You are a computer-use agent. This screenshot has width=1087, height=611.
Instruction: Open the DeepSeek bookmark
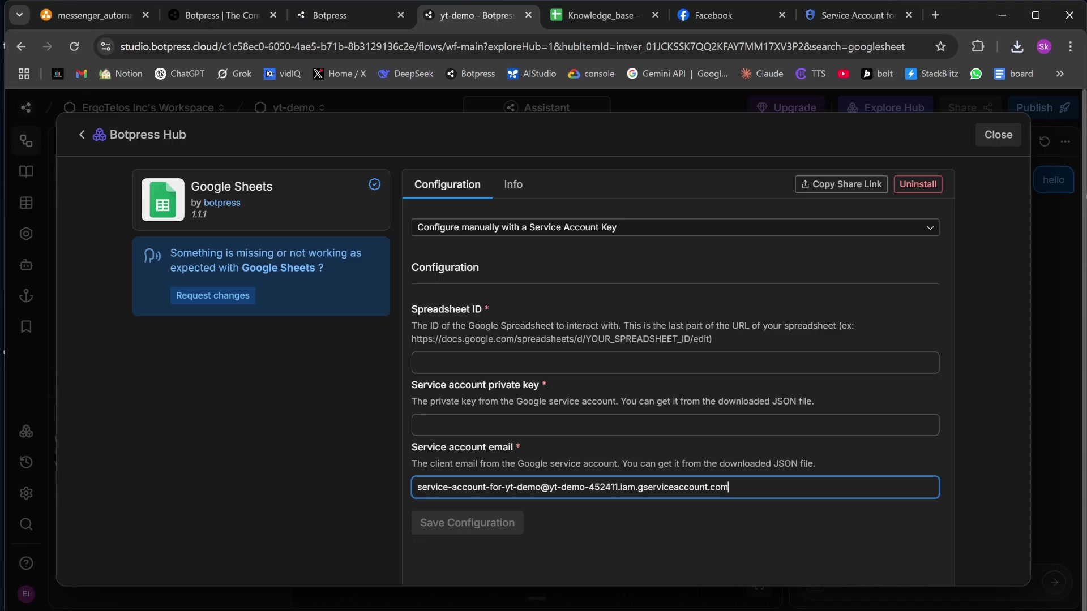405,74
